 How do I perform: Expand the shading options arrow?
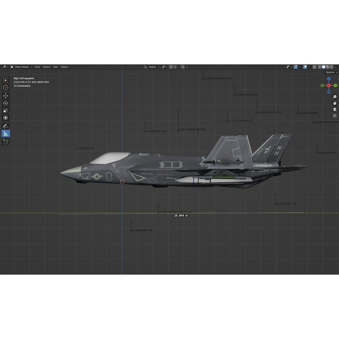(x=336, y=67)
